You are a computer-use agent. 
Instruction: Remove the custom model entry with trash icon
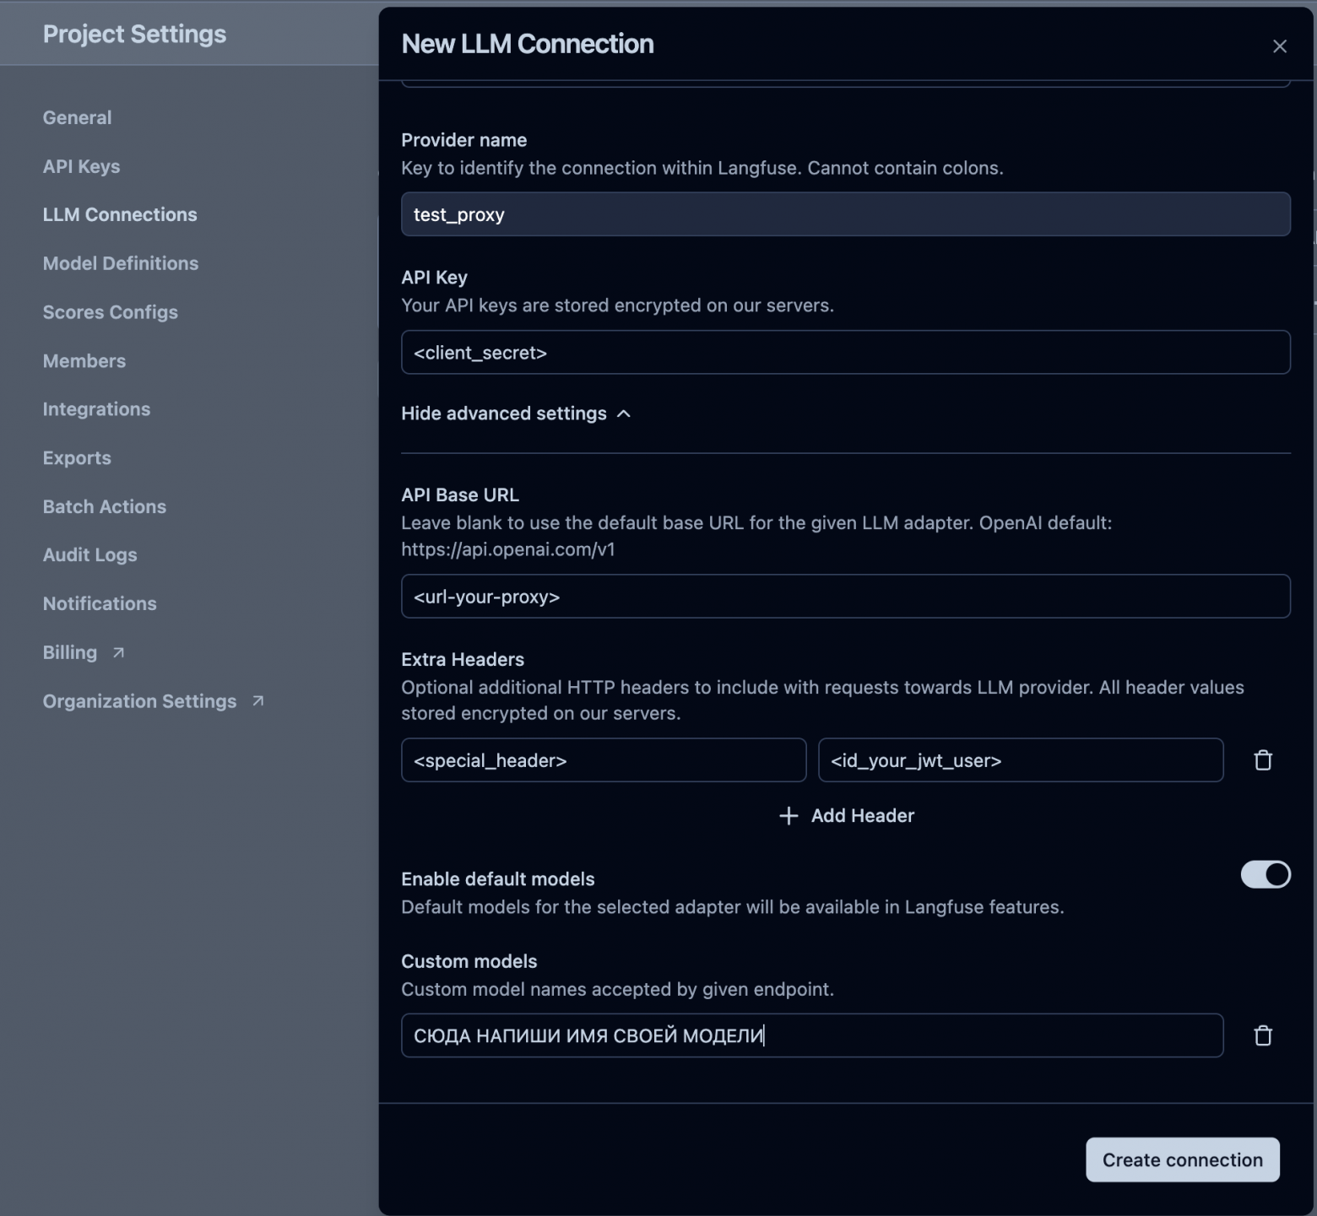[1263, 1035]
